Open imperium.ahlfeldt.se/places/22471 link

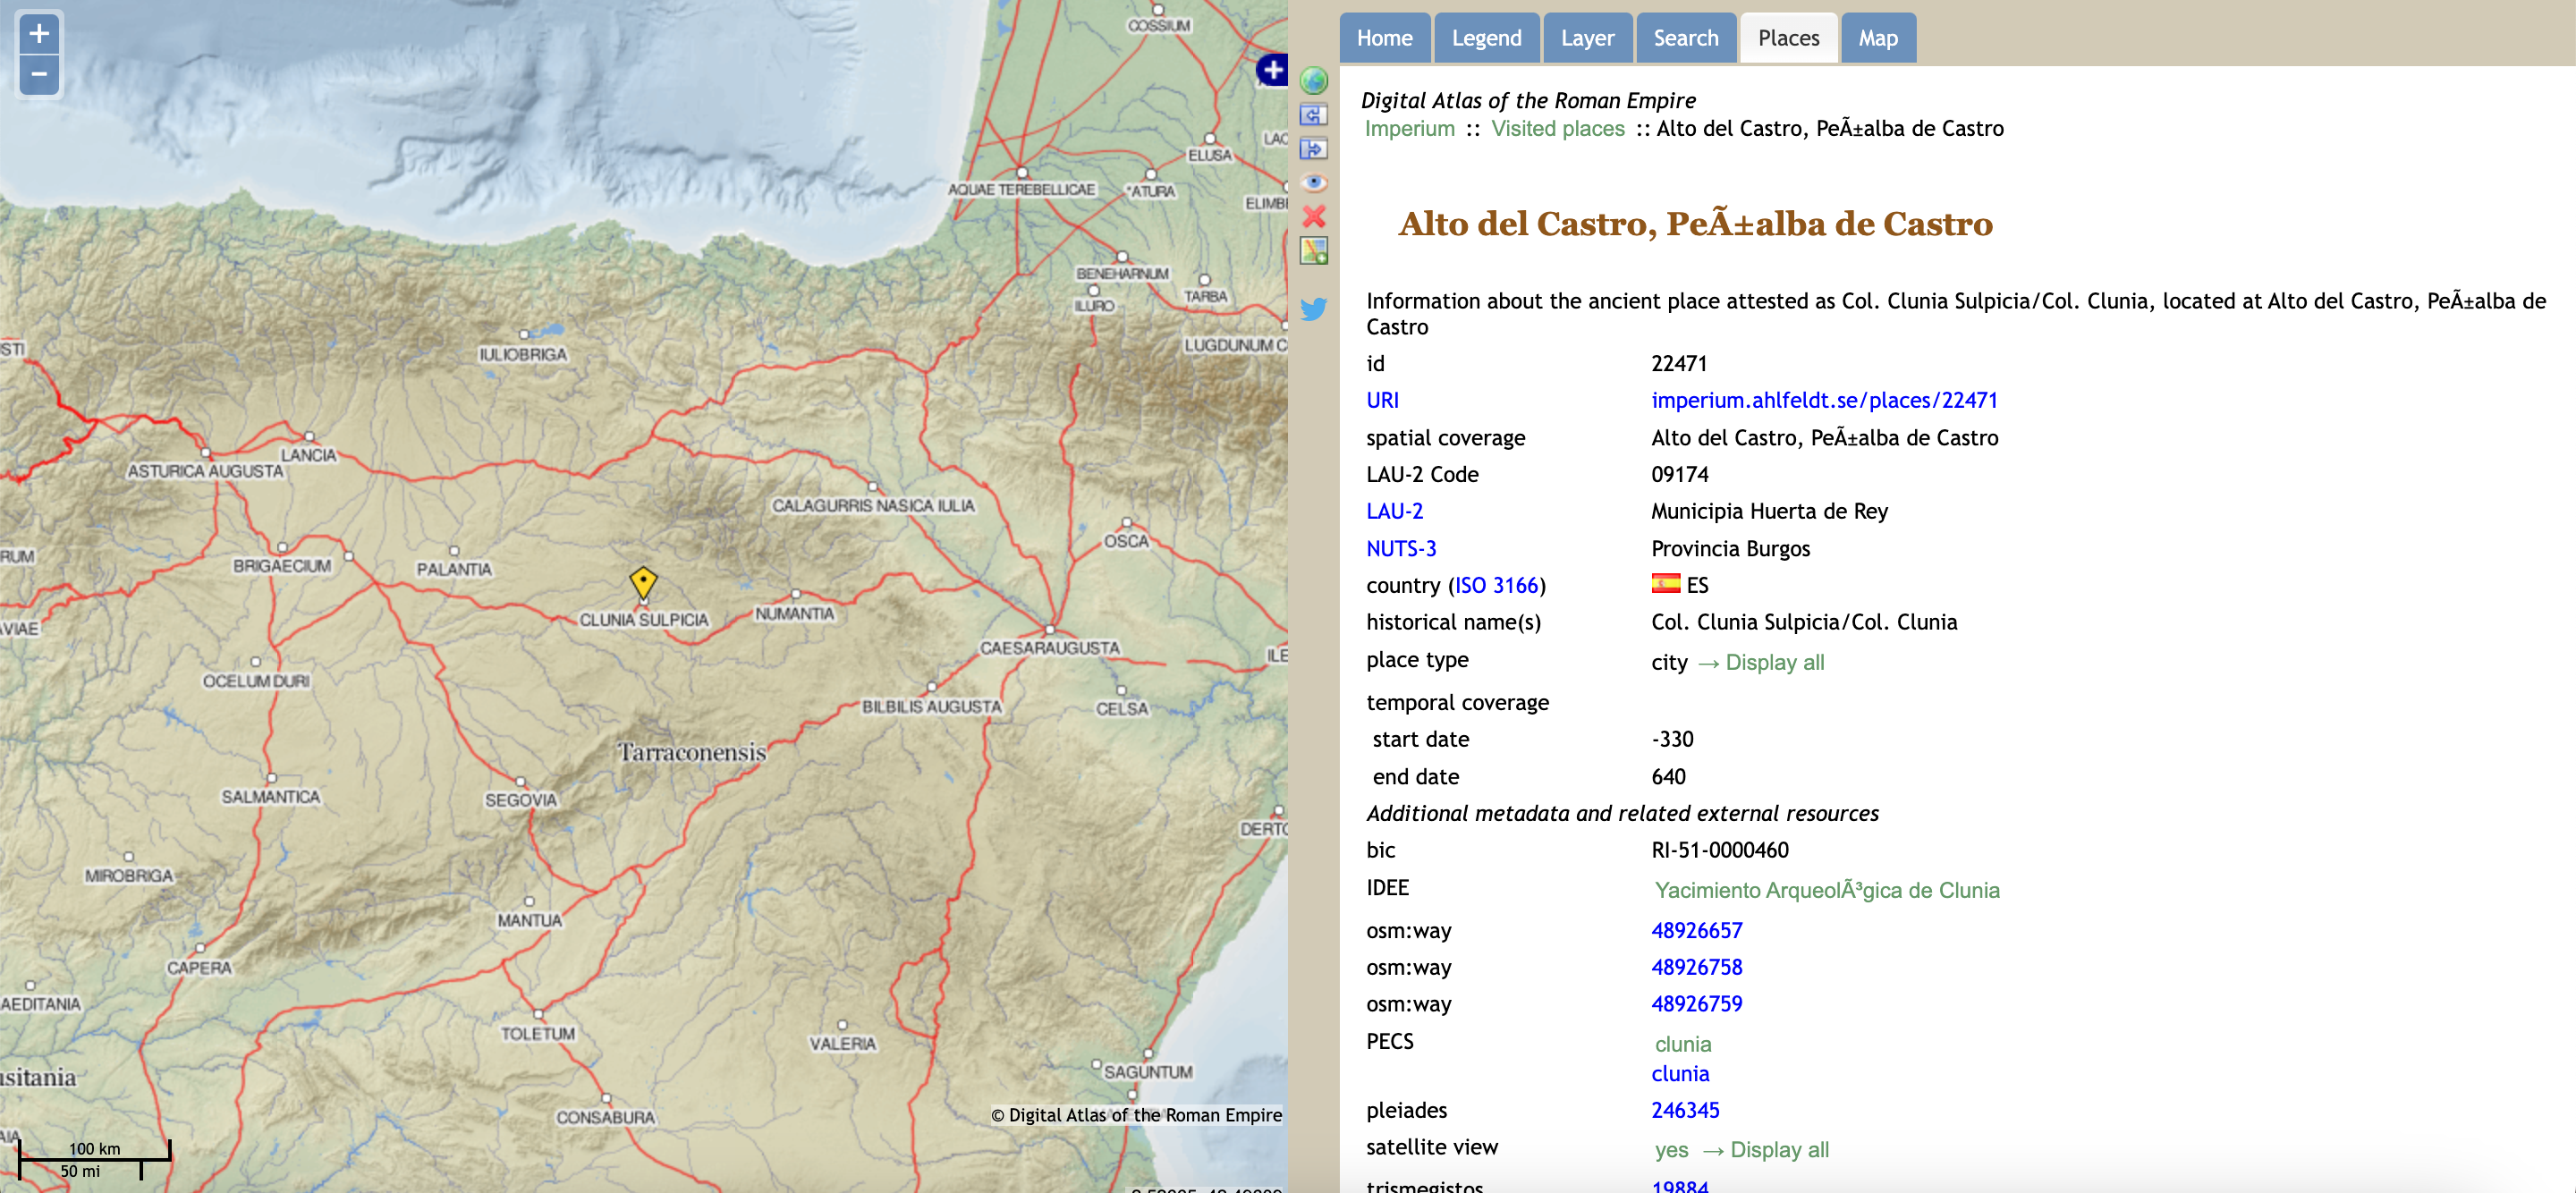coord(1823,400)
